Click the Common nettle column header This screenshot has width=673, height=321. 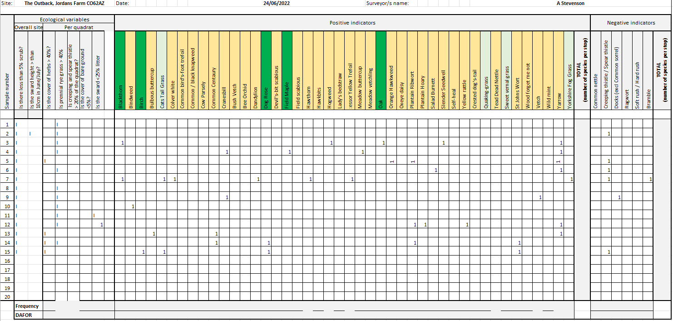tap(596, 70)
